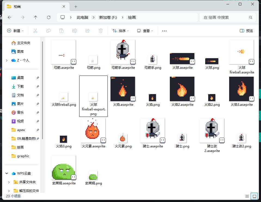Click the Copy icon in toolbar
261x202 pixels.
(x=48, y=31)
